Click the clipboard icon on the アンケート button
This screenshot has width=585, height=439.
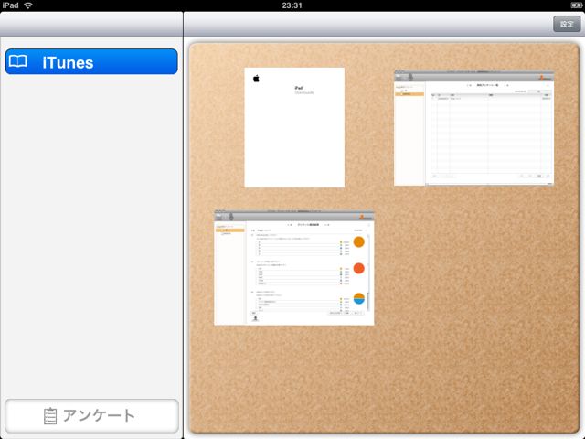(50, 416)
